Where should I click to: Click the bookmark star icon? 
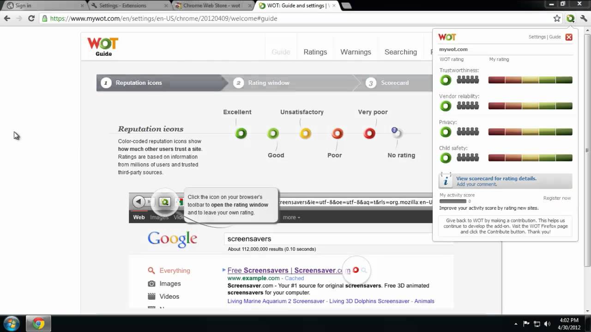(557, 18)
